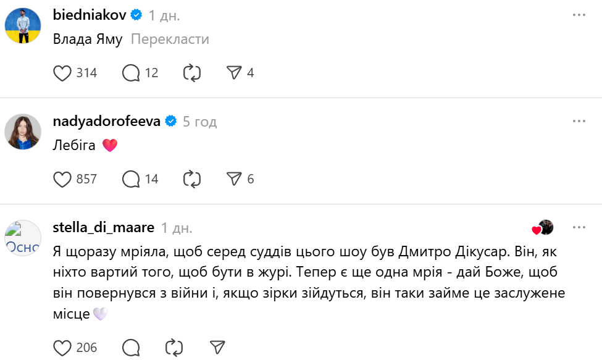Viewport: 602px width, 360px height.
Task: Share biedniakov's comment via send icon
Action: pos(234,73)
